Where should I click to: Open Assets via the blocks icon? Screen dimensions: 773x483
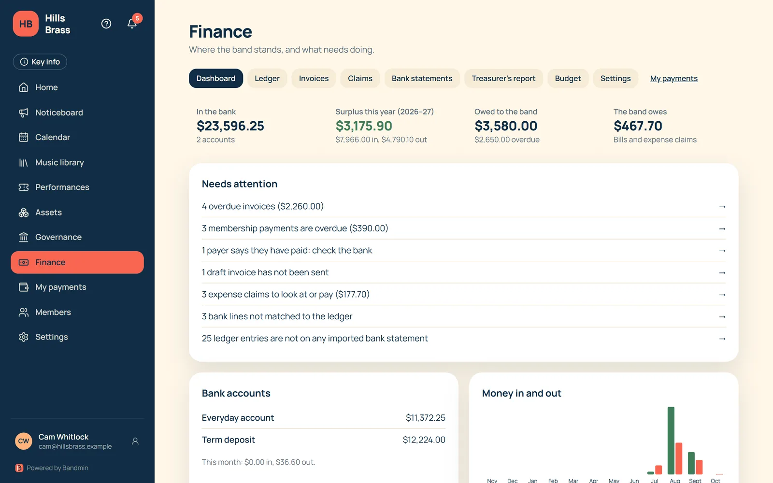pos(24,213)
